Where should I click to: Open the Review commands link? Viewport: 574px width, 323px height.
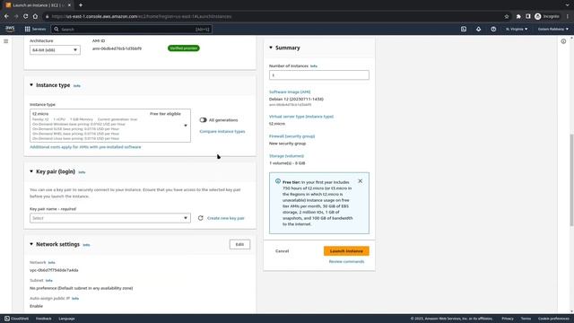tap(346, 261)
